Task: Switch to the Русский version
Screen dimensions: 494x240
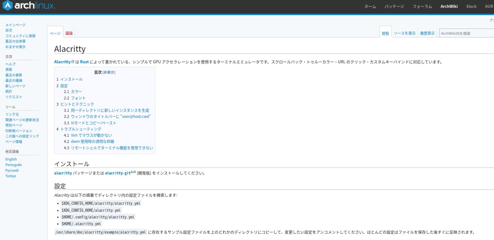Action: (x=12, y=170)
